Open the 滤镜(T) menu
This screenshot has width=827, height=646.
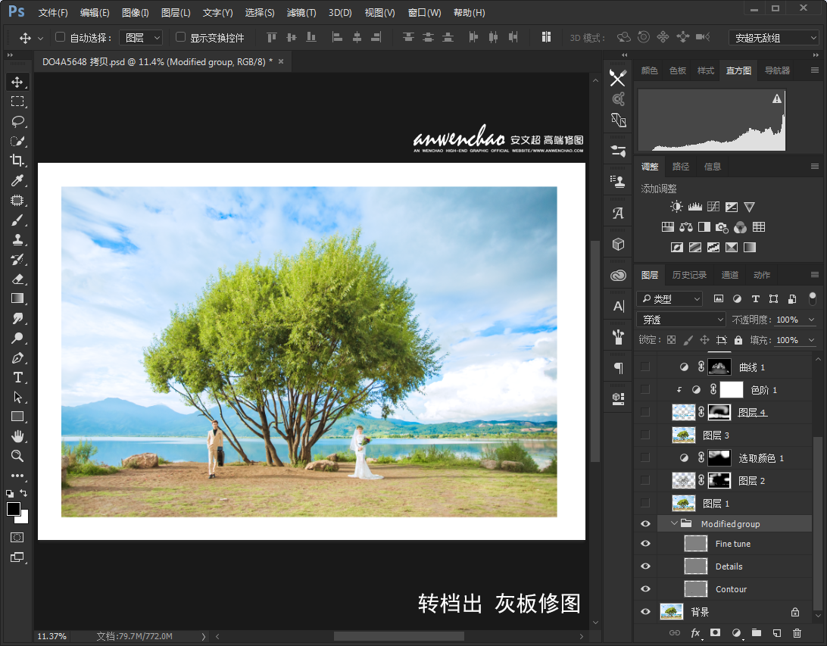301,13
